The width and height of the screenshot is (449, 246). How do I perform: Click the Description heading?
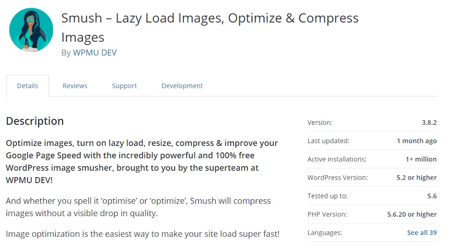[35, 121]
